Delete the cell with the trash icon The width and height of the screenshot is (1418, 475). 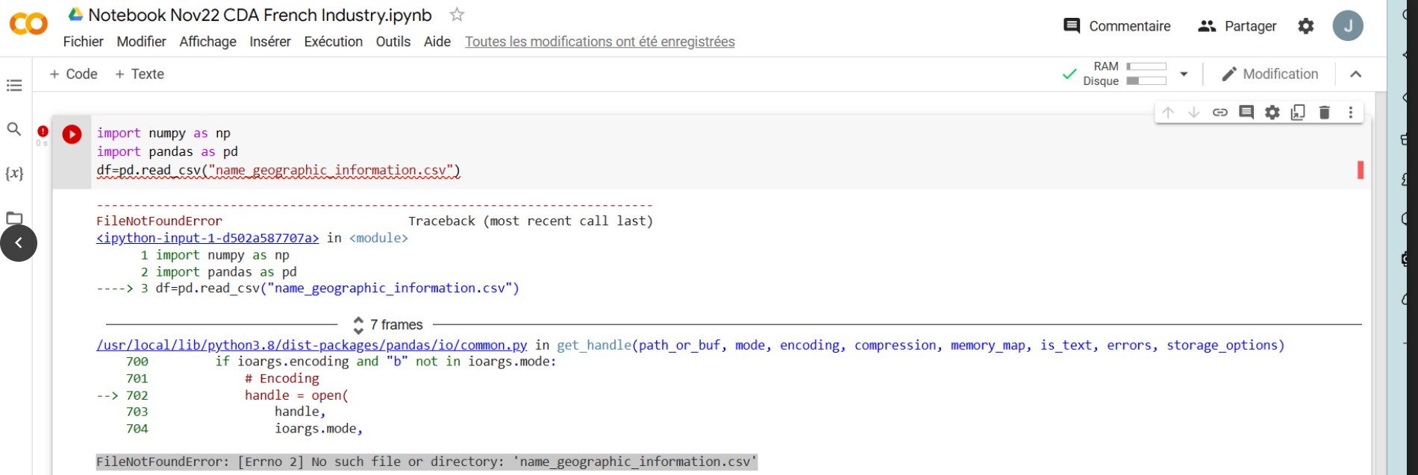[x=1325, y=113]
